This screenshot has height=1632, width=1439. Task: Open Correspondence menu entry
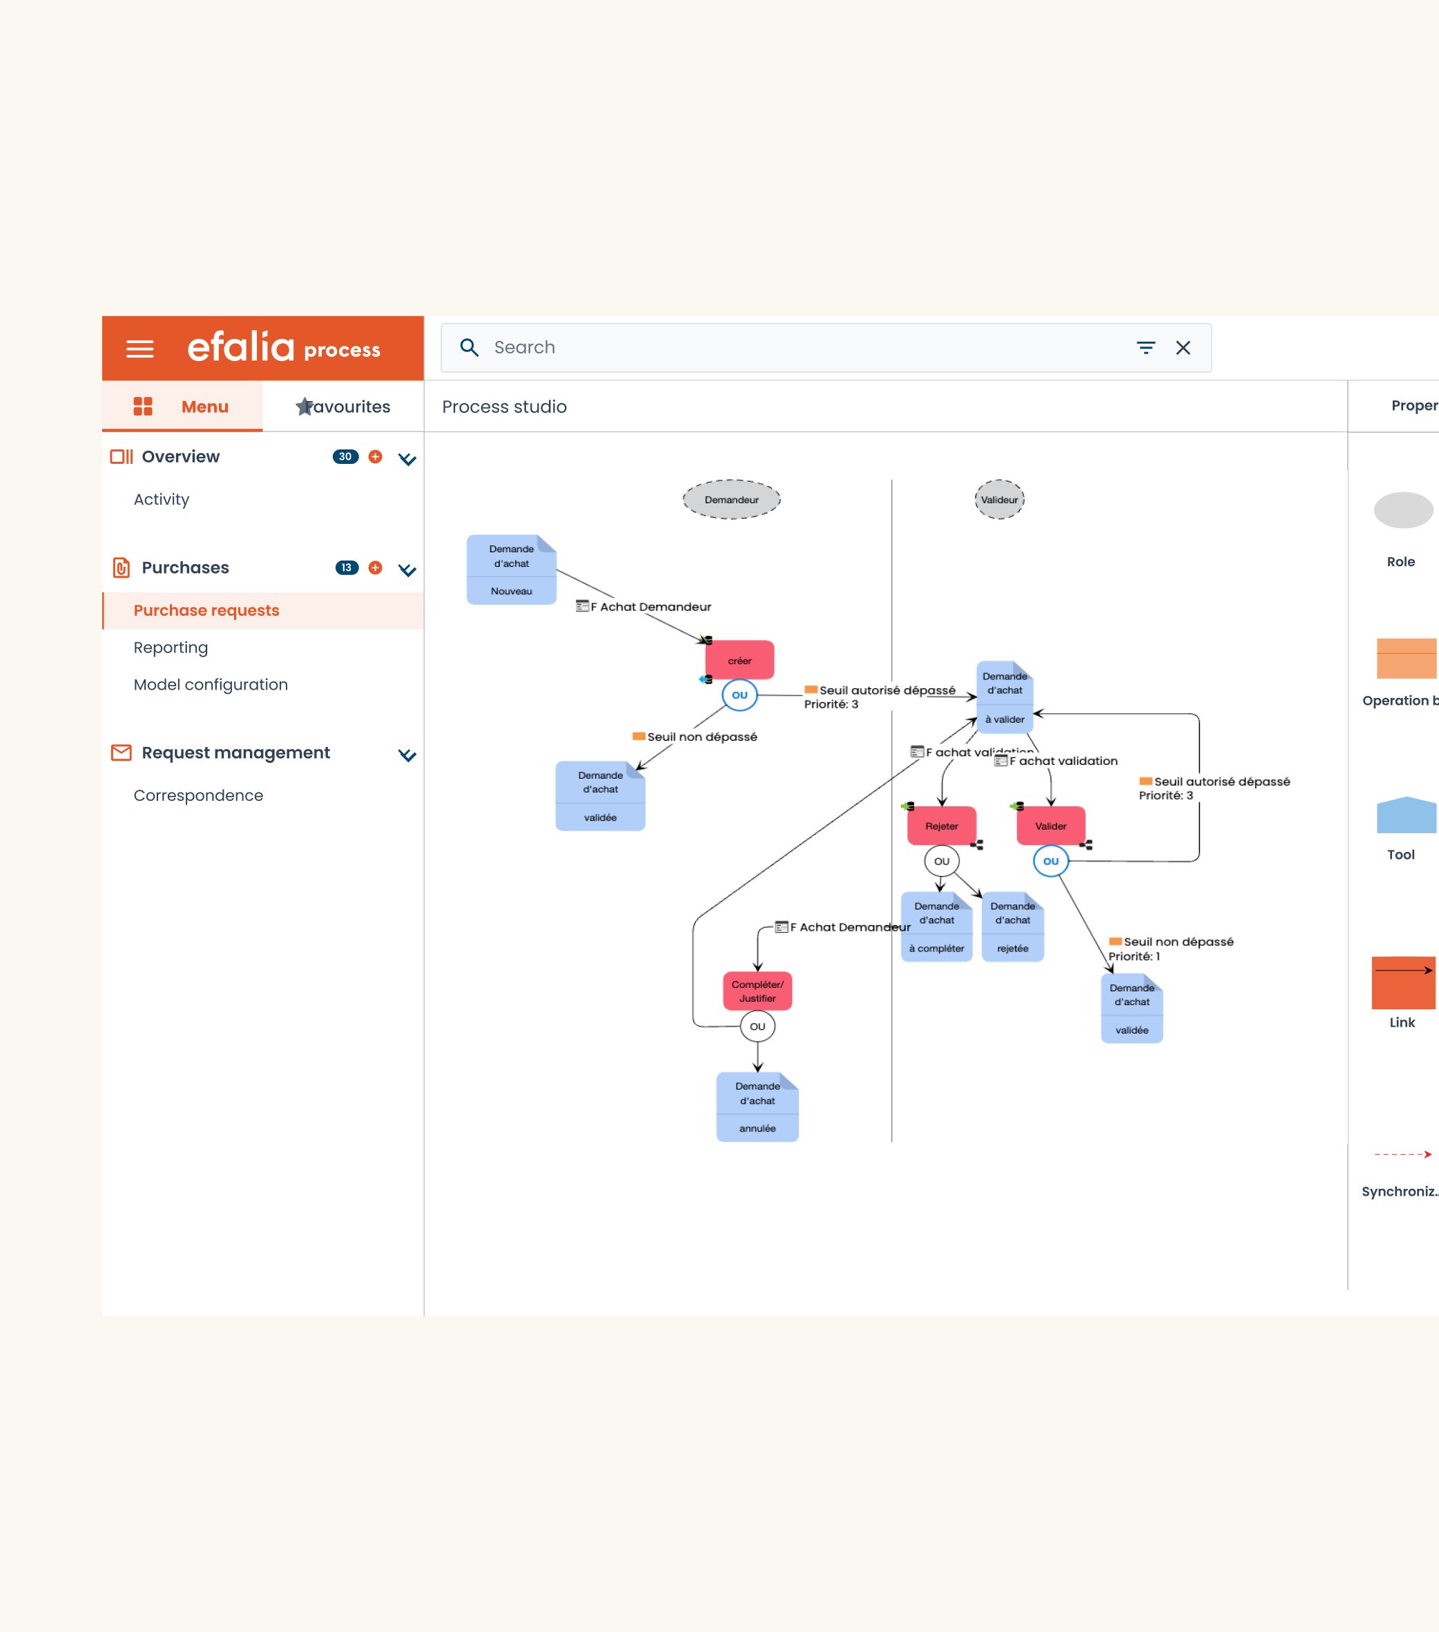pyautogui.click(x=198, y=795)
